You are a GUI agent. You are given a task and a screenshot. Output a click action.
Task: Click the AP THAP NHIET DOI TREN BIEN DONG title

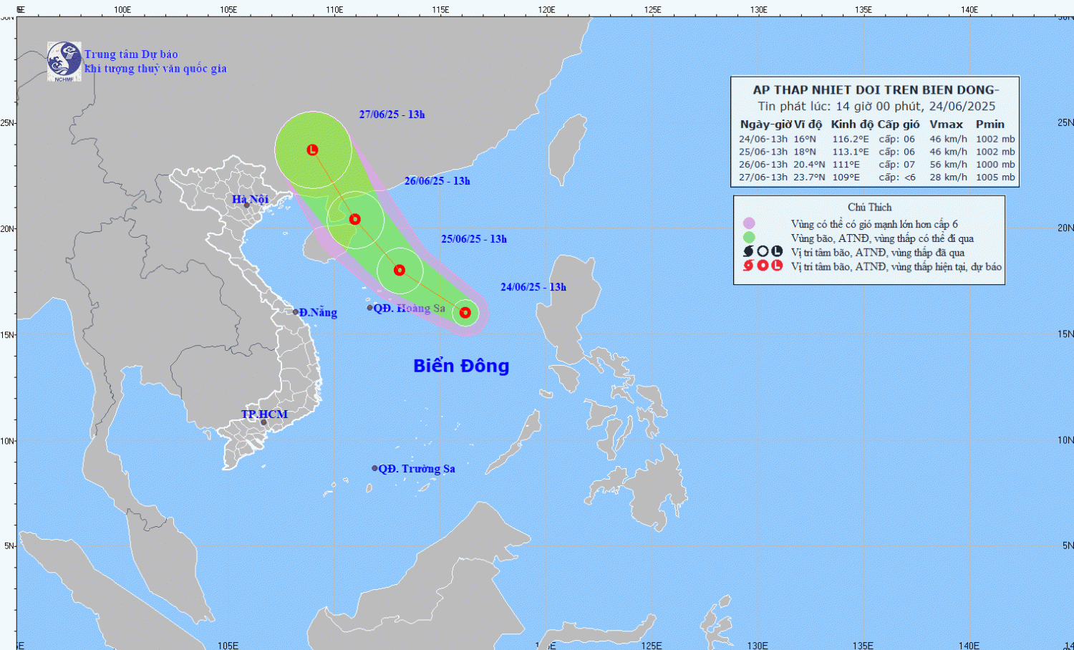(875, 90)
